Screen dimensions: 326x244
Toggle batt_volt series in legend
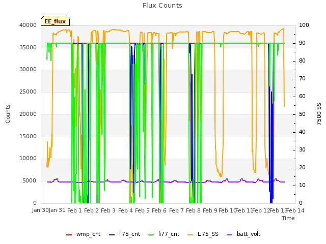(243, 234)
